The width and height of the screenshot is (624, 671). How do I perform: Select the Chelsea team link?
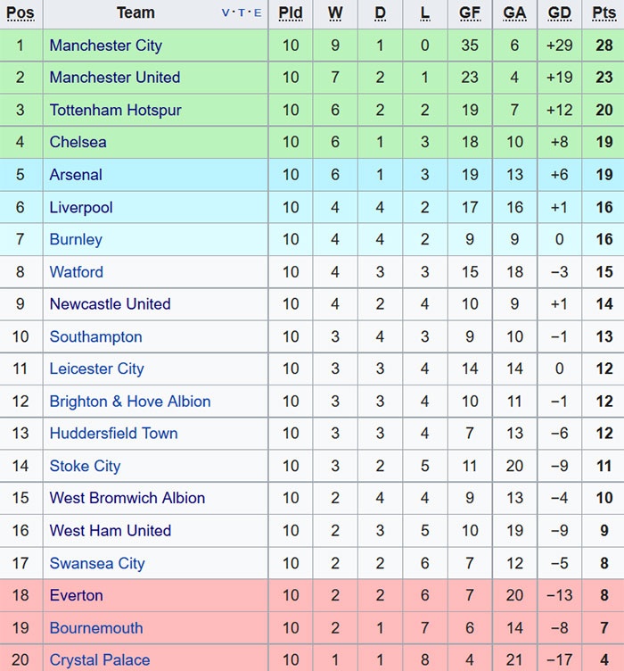tap(78, 142)
